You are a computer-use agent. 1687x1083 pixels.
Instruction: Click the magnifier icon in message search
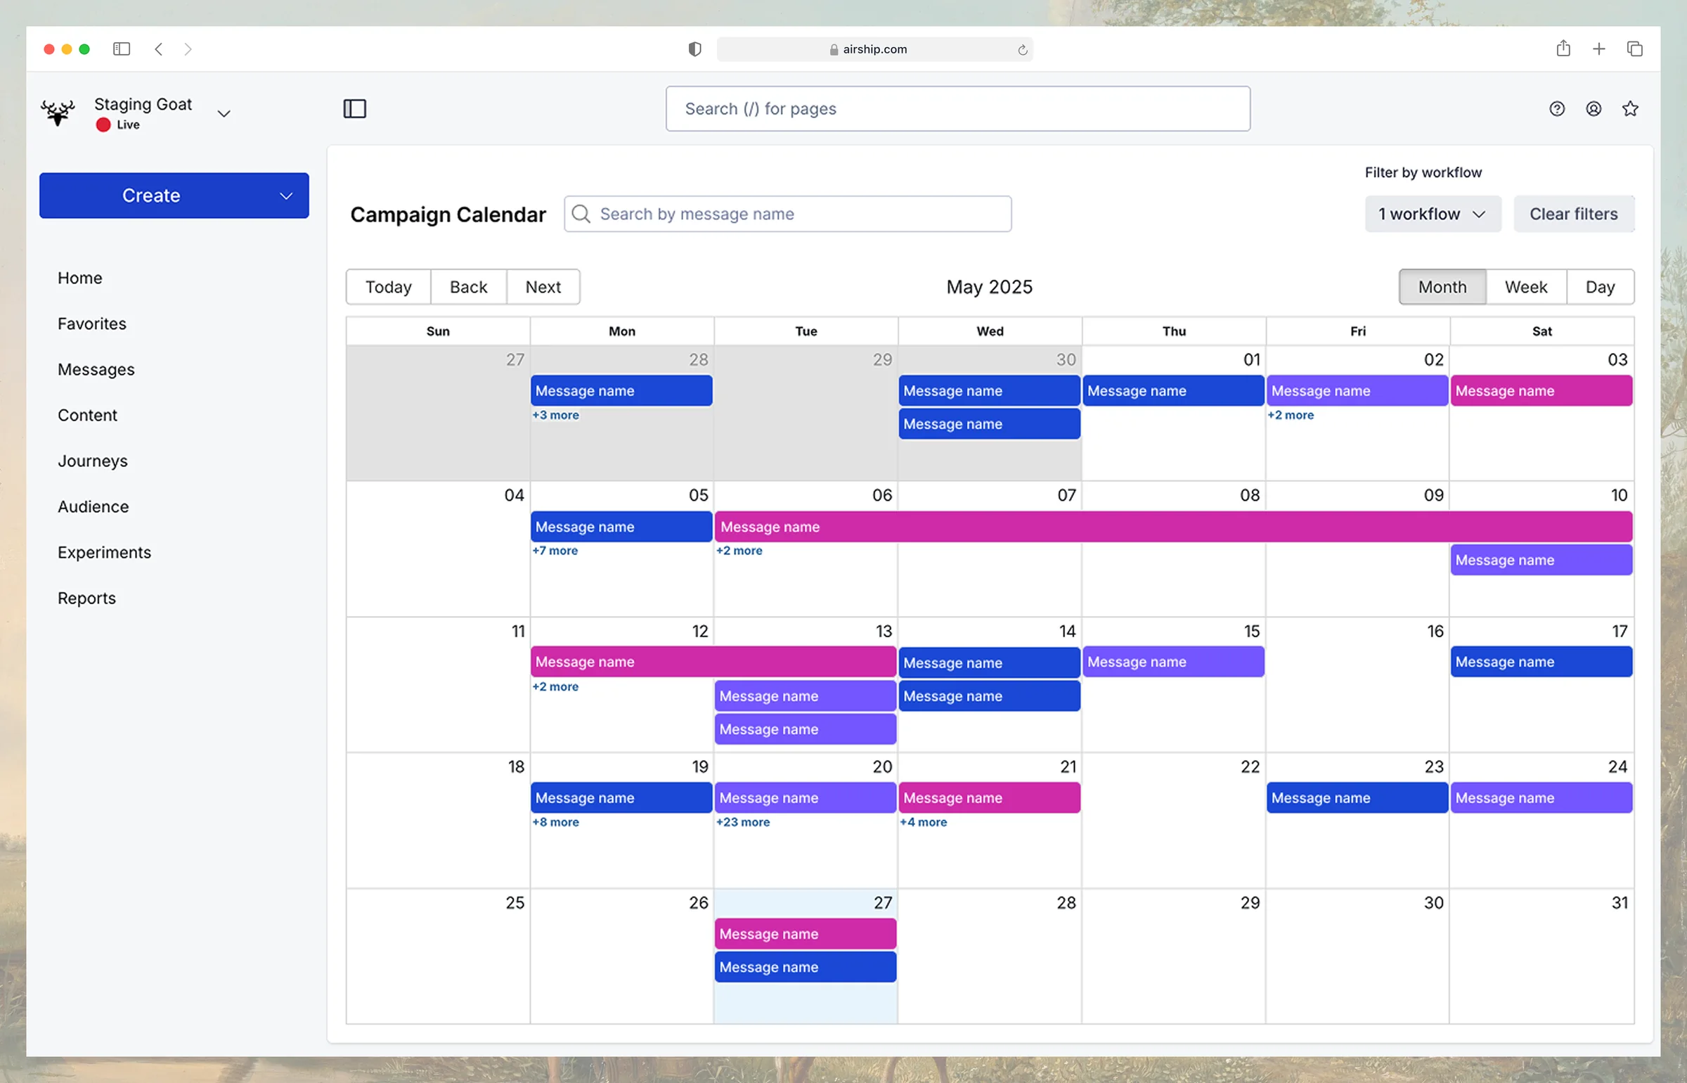(581, 214)
